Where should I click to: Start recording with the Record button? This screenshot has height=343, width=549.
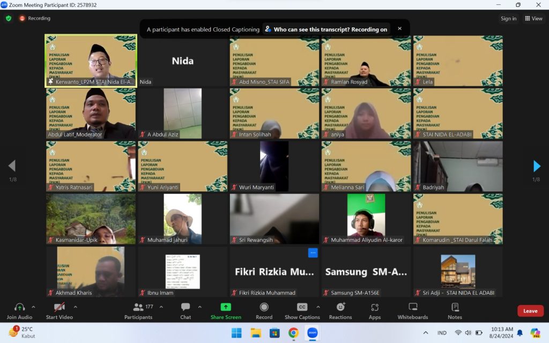(x=264, y=310)
